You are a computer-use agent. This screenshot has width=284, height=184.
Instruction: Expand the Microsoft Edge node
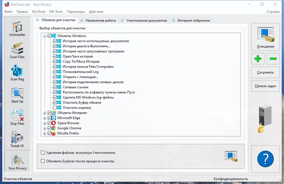pyautogui.click(x=45, y=118)
